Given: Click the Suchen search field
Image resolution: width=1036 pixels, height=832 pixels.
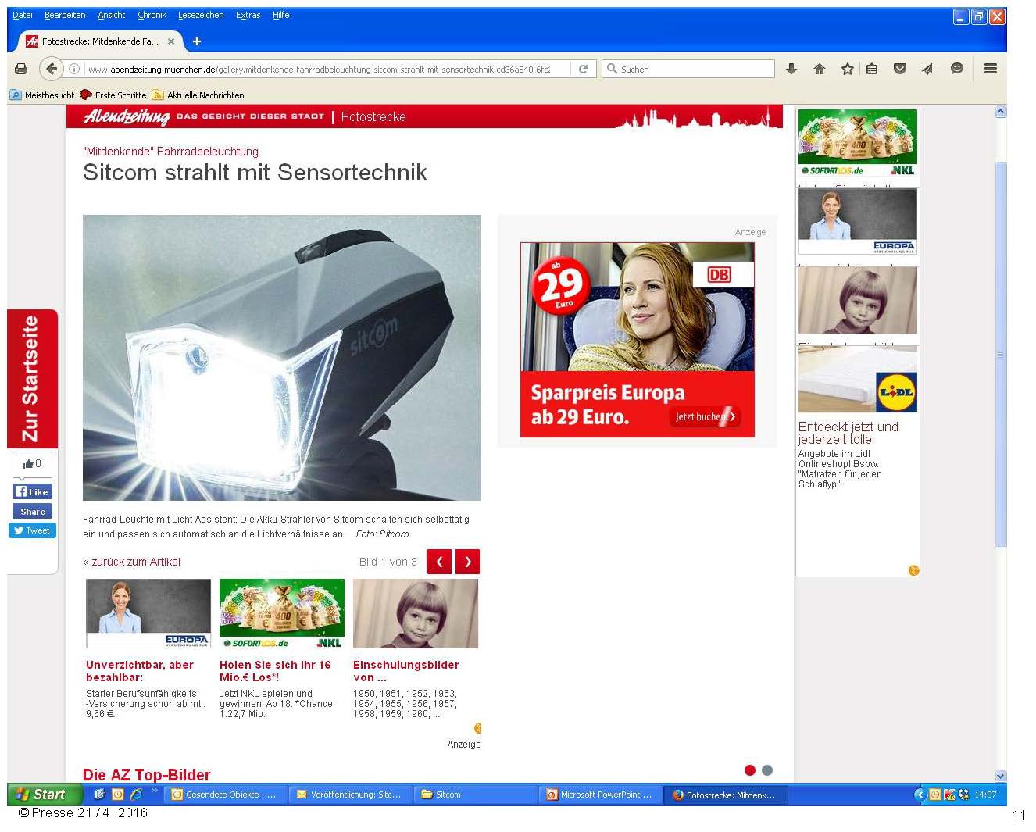Looking at the screenshot, I should [688, 69].
